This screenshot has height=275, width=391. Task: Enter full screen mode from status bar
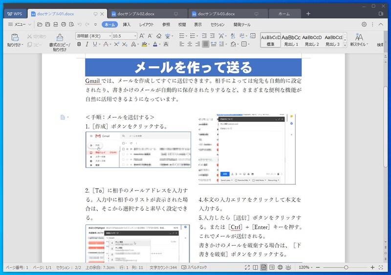pyautogui.click(x=247, y=267)
